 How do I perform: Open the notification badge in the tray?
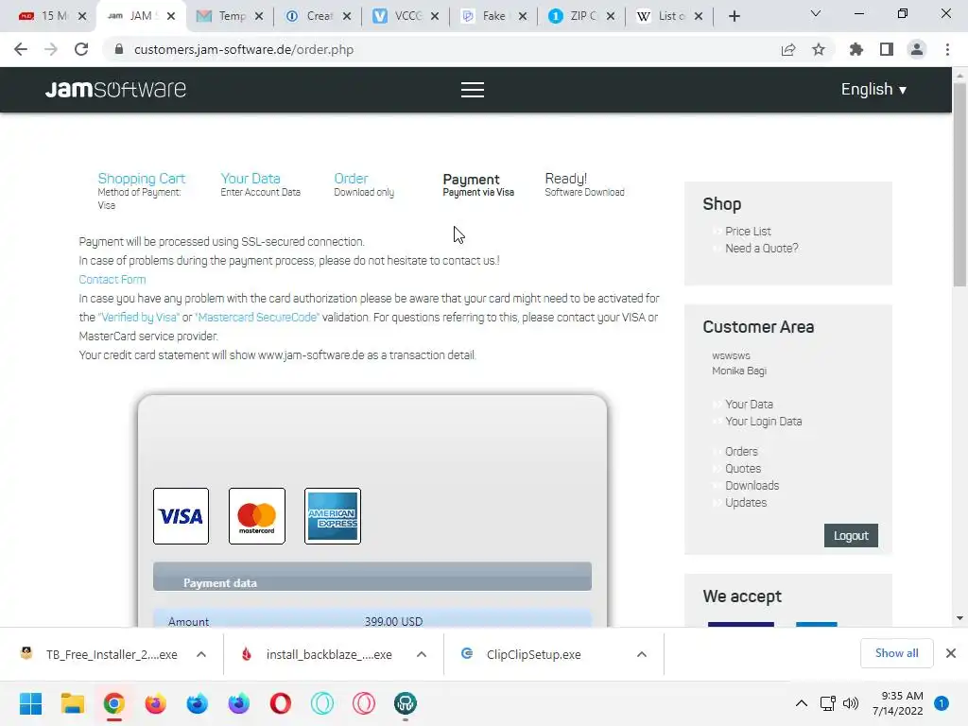942,703
